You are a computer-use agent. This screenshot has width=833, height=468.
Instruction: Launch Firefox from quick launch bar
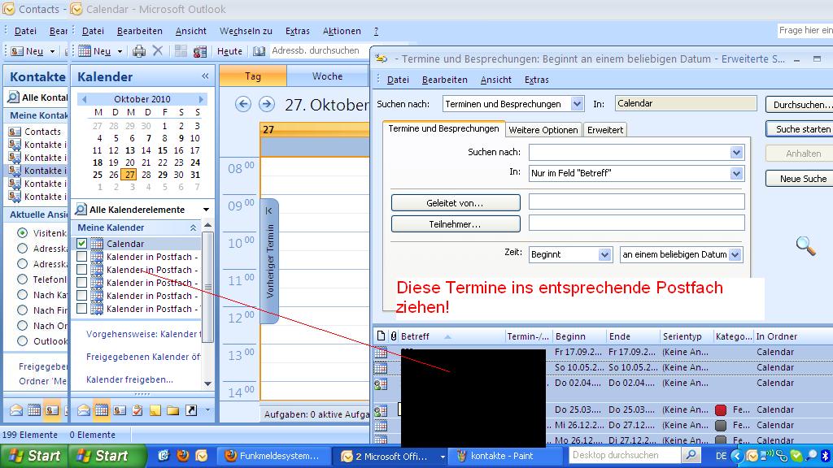(x=183, y=455)
